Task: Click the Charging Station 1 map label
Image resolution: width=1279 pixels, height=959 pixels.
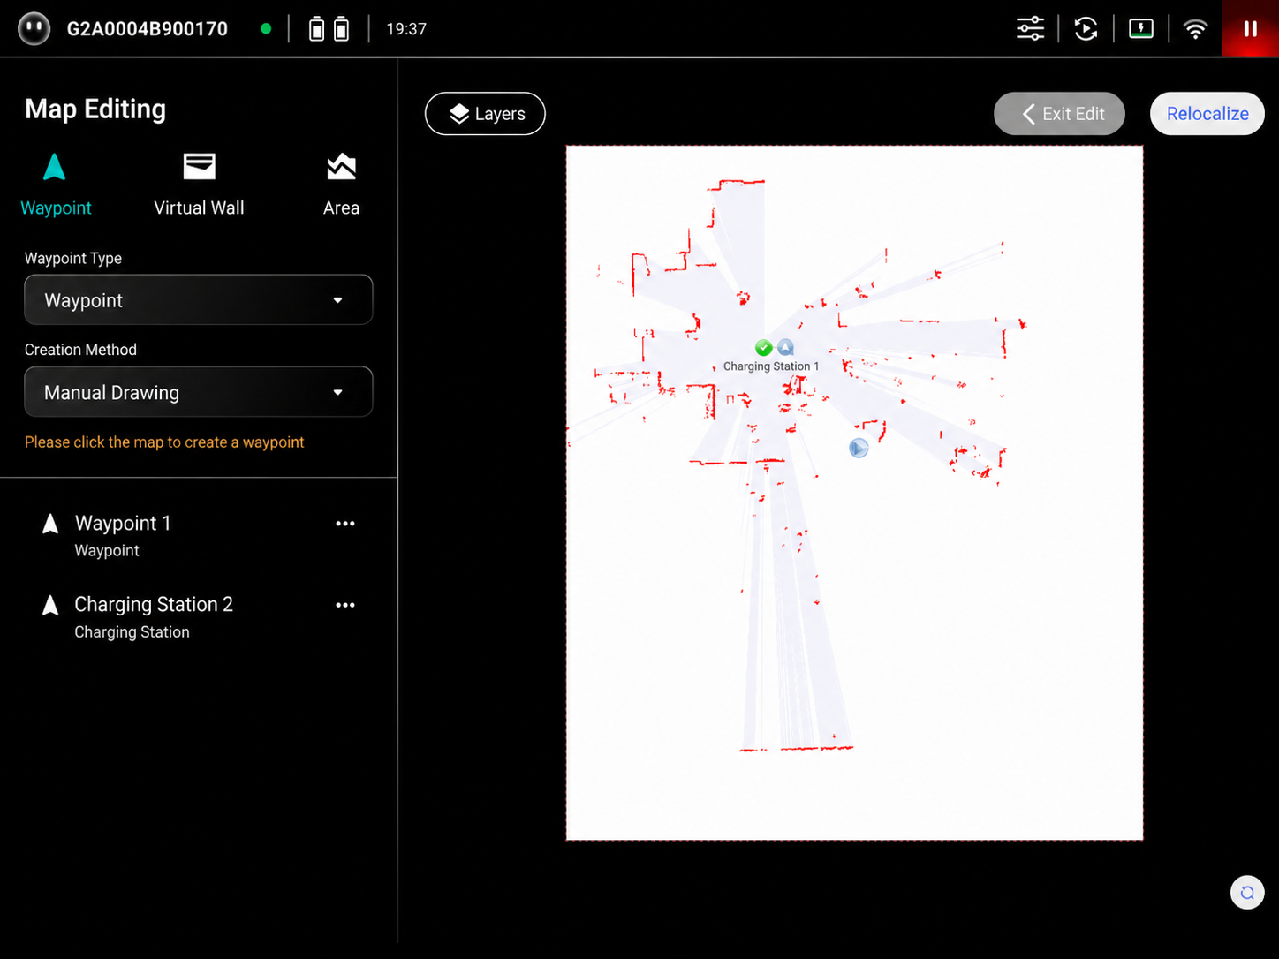Action: (x=771, y=366)
